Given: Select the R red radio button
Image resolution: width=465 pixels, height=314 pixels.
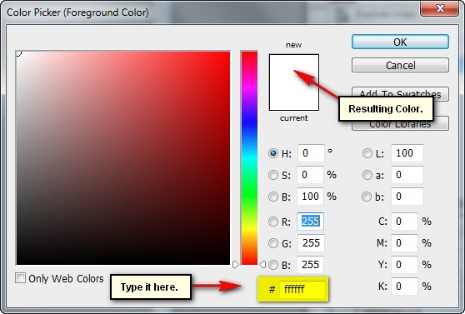Looking at the screenshot, I should [272, 222].
